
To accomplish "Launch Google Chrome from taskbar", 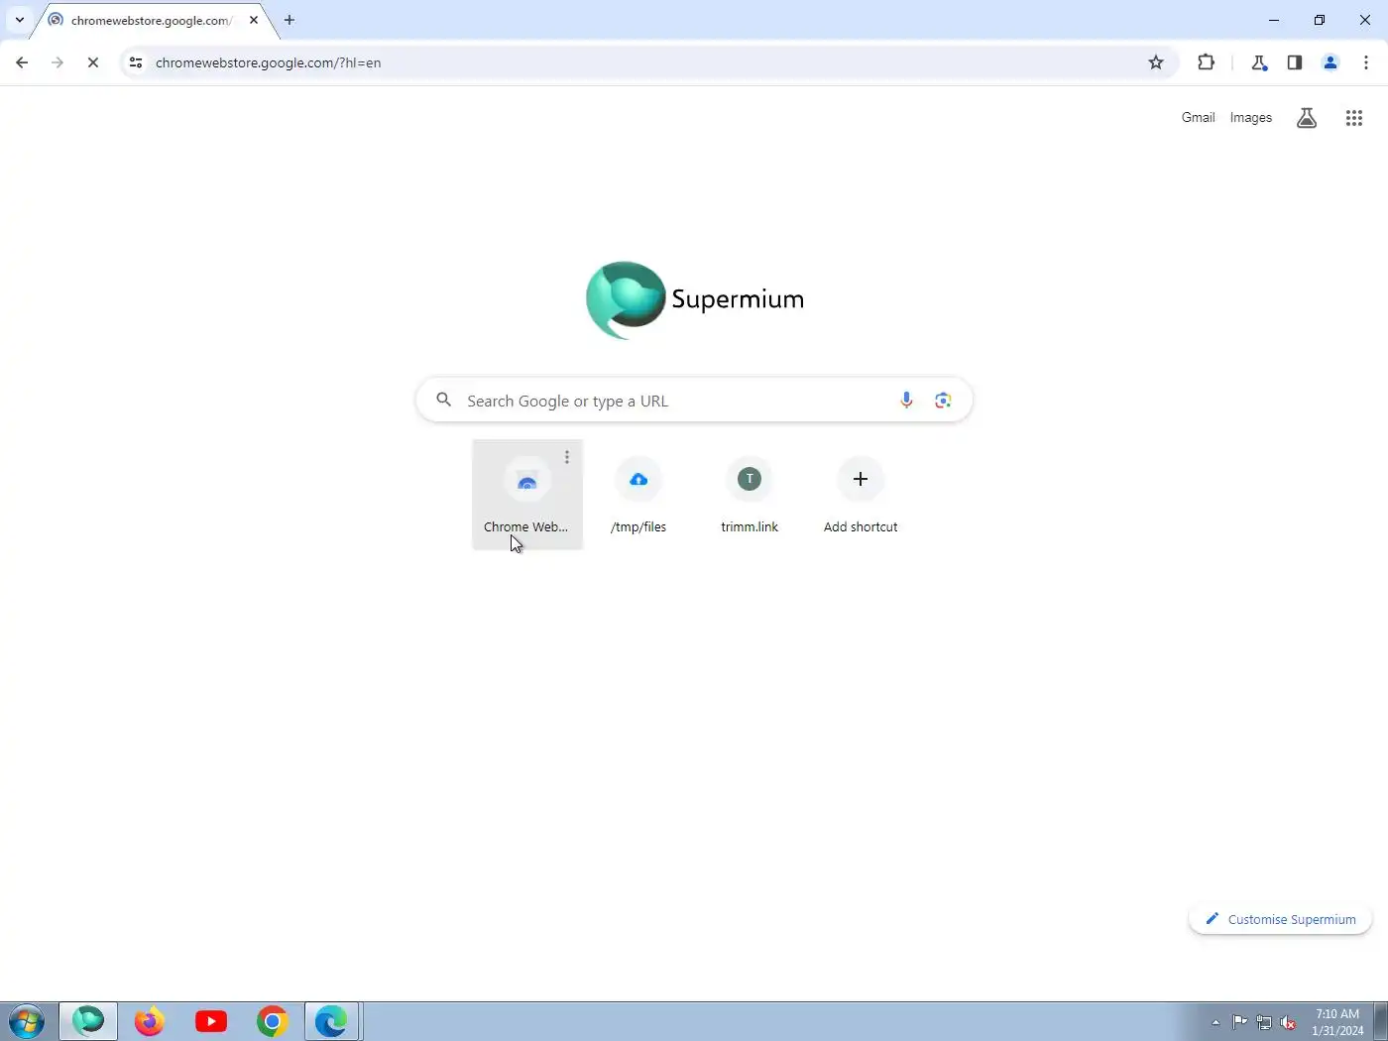I will [x=273, y=1021].
